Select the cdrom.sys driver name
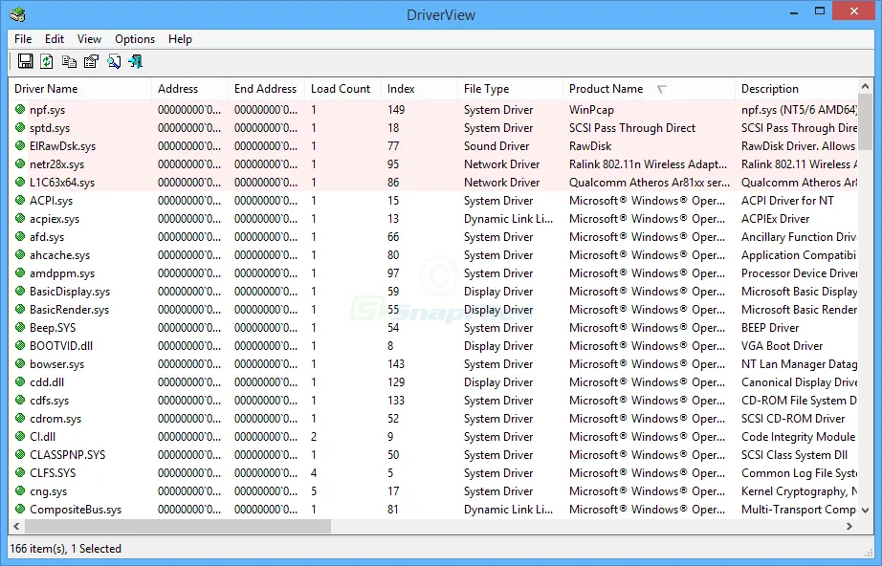The width and height of the screenshot is (882, 566). coord(55,419)
